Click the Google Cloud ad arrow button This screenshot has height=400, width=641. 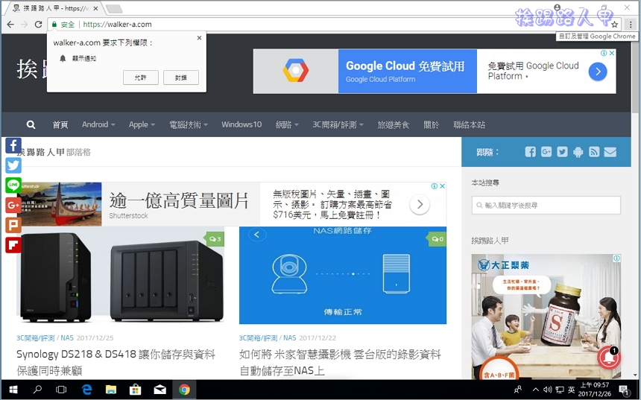tap(598, 72)
